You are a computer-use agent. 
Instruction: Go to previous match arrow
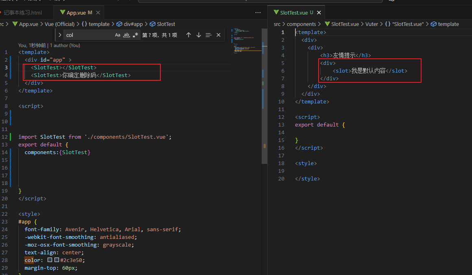(188, 35)
